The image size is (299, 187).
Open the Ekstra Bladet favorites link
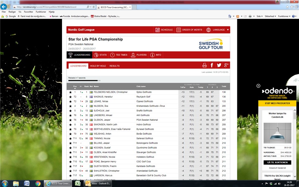105,16
